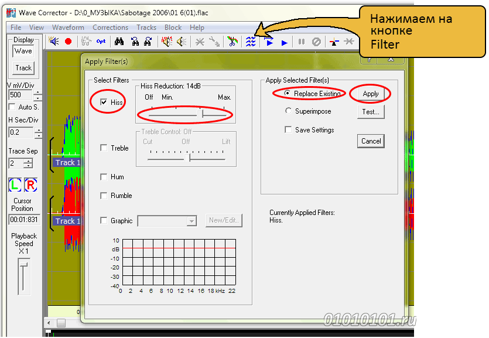Click the scissors cut toolbar icon
Screen dimensions: 489x338
pos(232,42)
